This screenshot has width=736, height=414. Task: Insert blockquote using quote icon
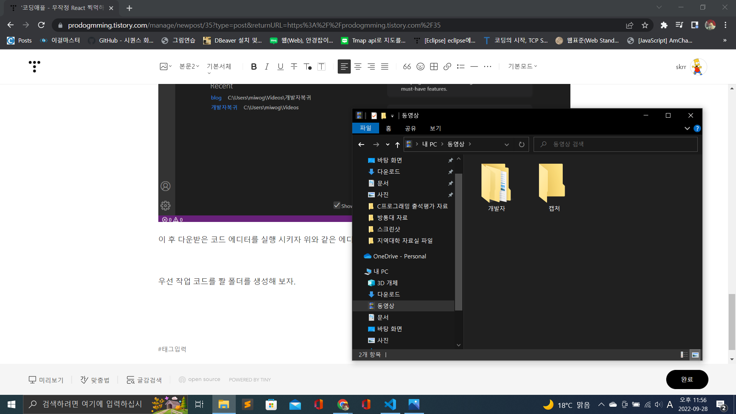coord(407,67)
